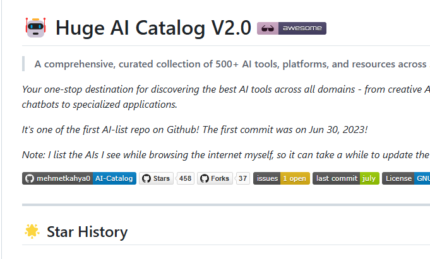This screenshot has height=259, width=430.
Task: Open the mehmetkahya0 AI-Catalog badge link
Action: [x=80, y=178]
